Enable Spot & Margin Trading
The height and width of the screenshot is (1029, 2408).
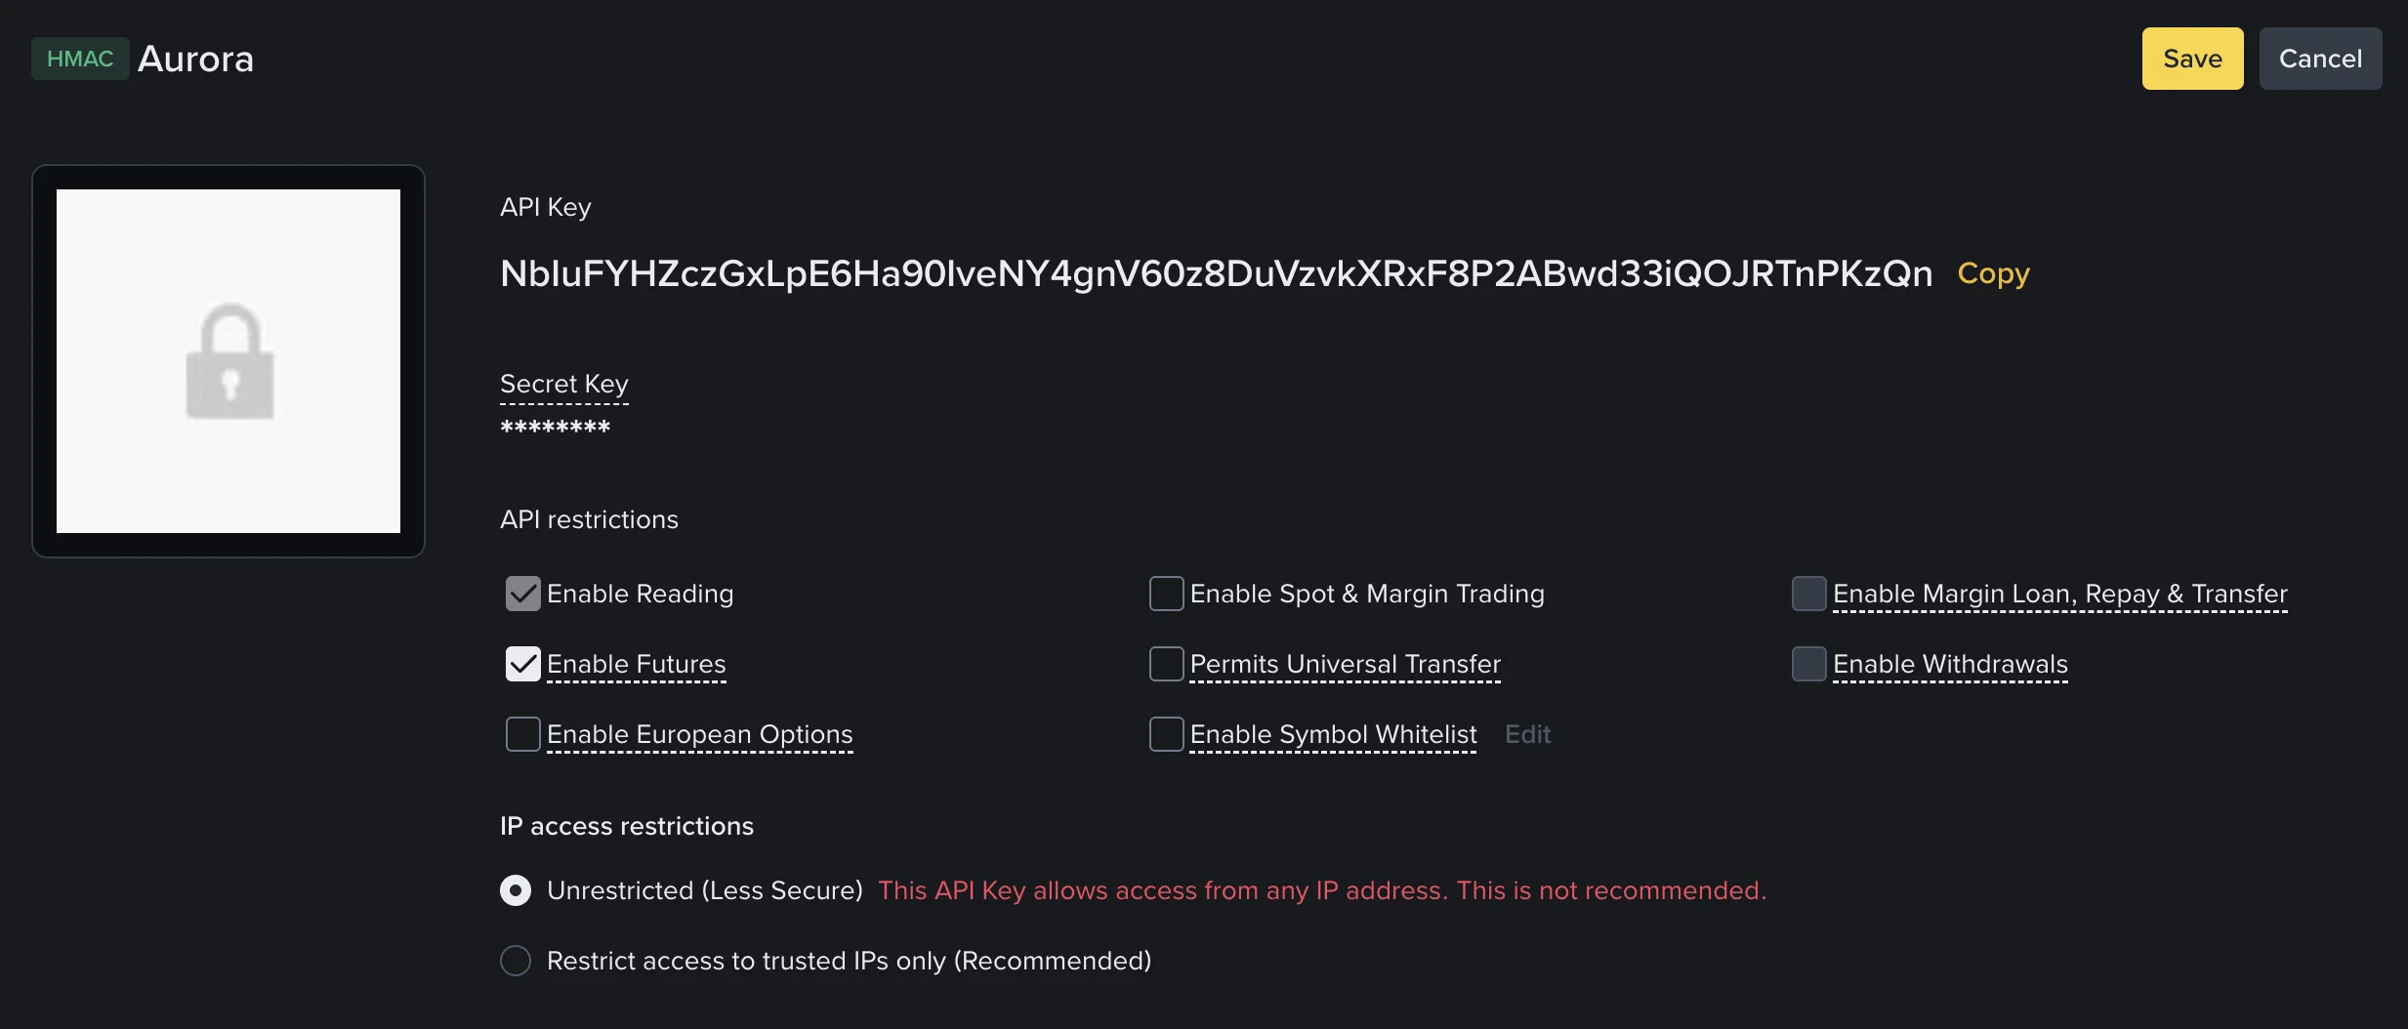click(1166, 594)
